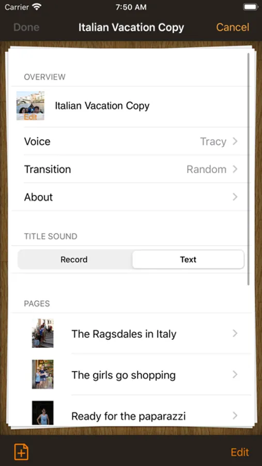The width and height of the screenshot is (262, 466).
Task: Edit the Italian Vacation Copy cover photo
Action: 30,106
